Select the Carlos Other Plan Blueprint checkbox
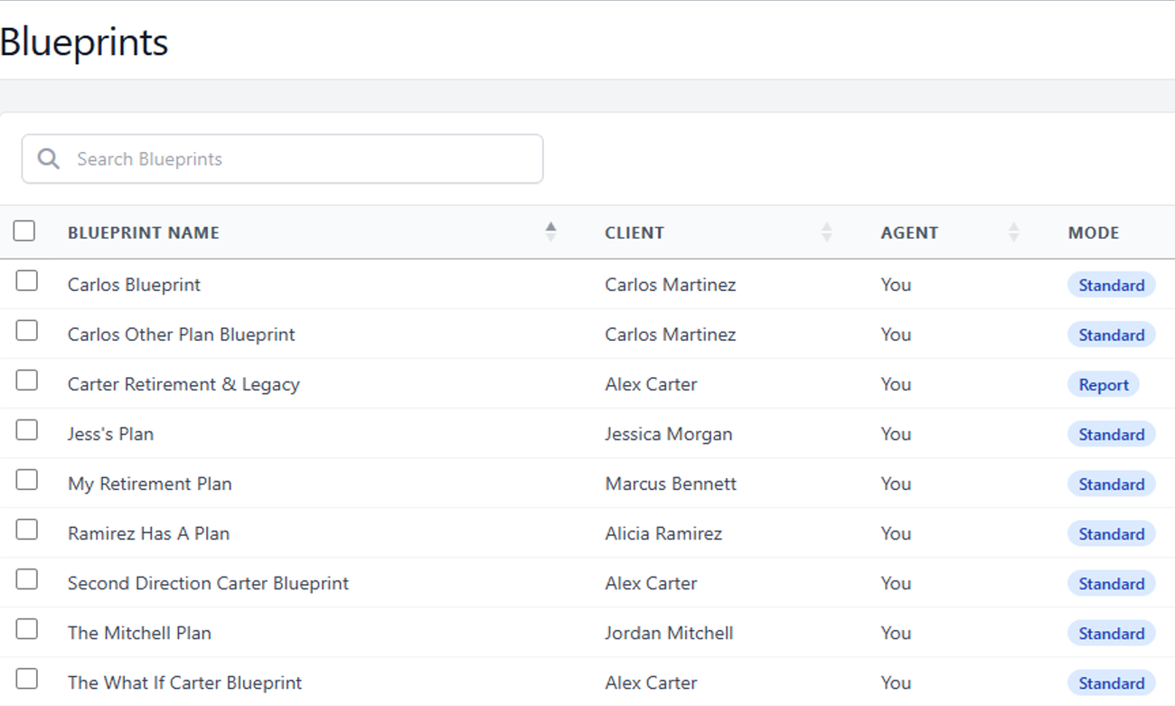Viewport: 1175px width, 706px height. pyautogui.click(x=27, y=331)
